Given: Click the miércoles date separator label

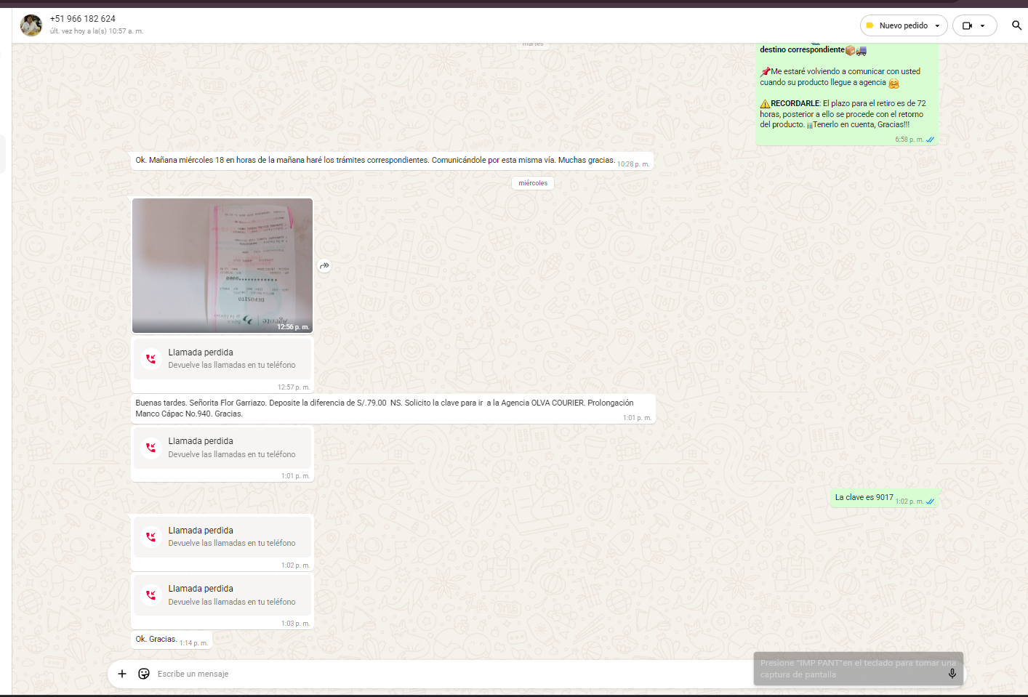Looking at the screenshot, I should 533,183.
